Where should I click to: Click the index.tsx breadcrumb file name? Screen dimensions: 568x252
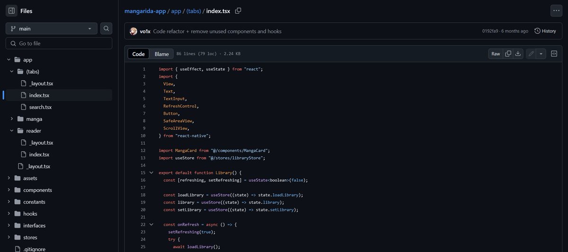218,10
